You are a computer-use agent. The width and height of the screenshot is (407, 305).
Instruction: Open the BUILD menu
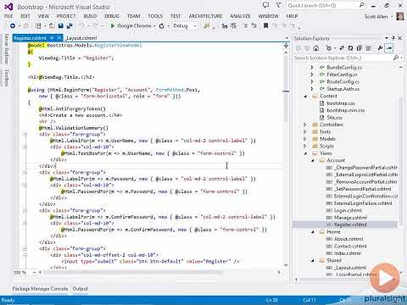coord(90,16)
